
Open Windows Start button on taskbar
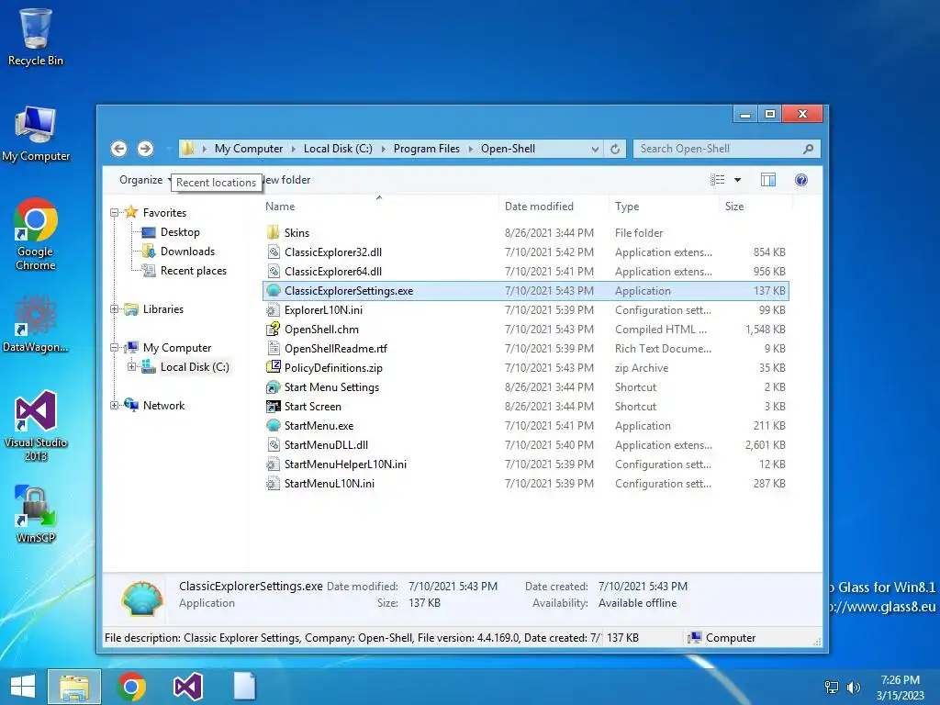click(x=23, y=687)
